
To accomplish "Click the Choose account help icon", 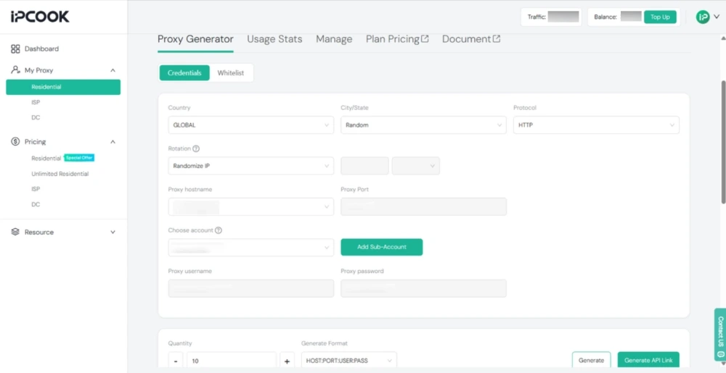I will (219, 230).
